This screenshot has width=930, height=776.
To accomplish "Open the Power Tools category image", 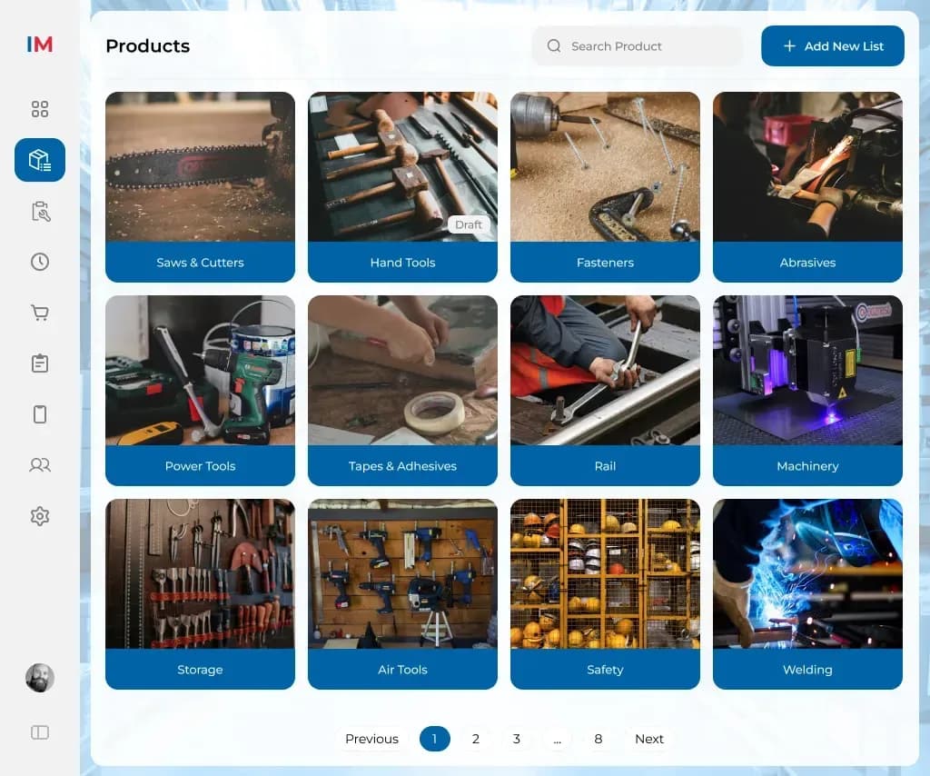I will pyautogui.click(x=200, y=370).
